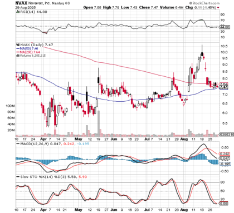Select the Low 7.43 value

tap(129, 8)
